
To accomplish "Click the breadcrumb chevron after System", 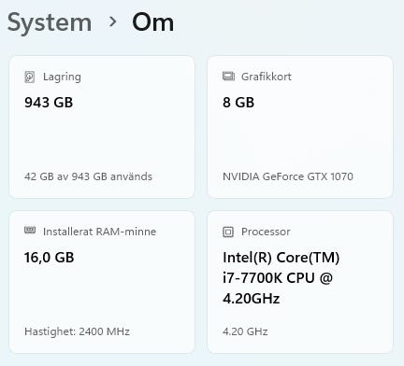I will (x=112, y=21).
